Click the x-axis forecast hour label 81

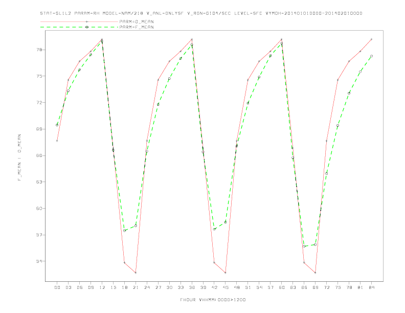tap(361, 287)
